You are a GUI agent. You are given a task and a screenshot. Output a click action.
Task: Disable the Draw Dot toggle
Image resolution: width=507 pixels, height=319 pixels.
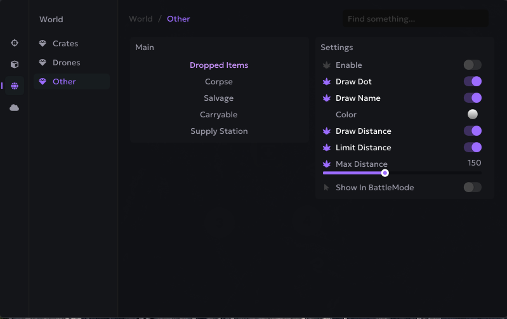pos(472,81)
